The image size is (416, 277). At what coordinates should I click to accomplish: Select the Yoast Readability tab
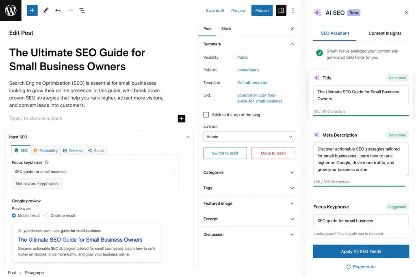point(45,150)
